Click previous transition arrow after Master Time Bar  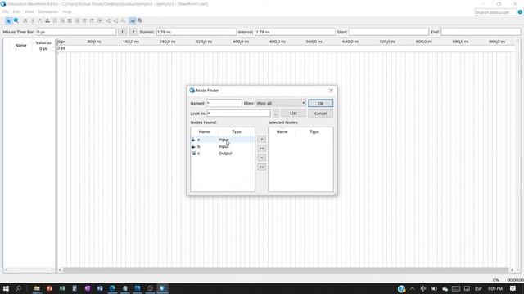tap(122, 32)
